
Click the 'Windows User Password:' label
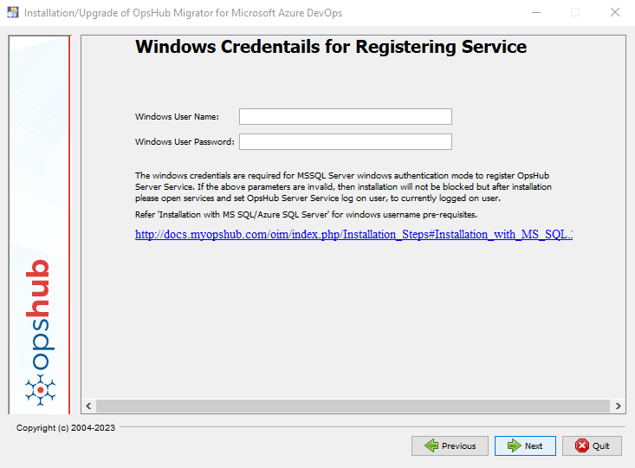[185, 141]
